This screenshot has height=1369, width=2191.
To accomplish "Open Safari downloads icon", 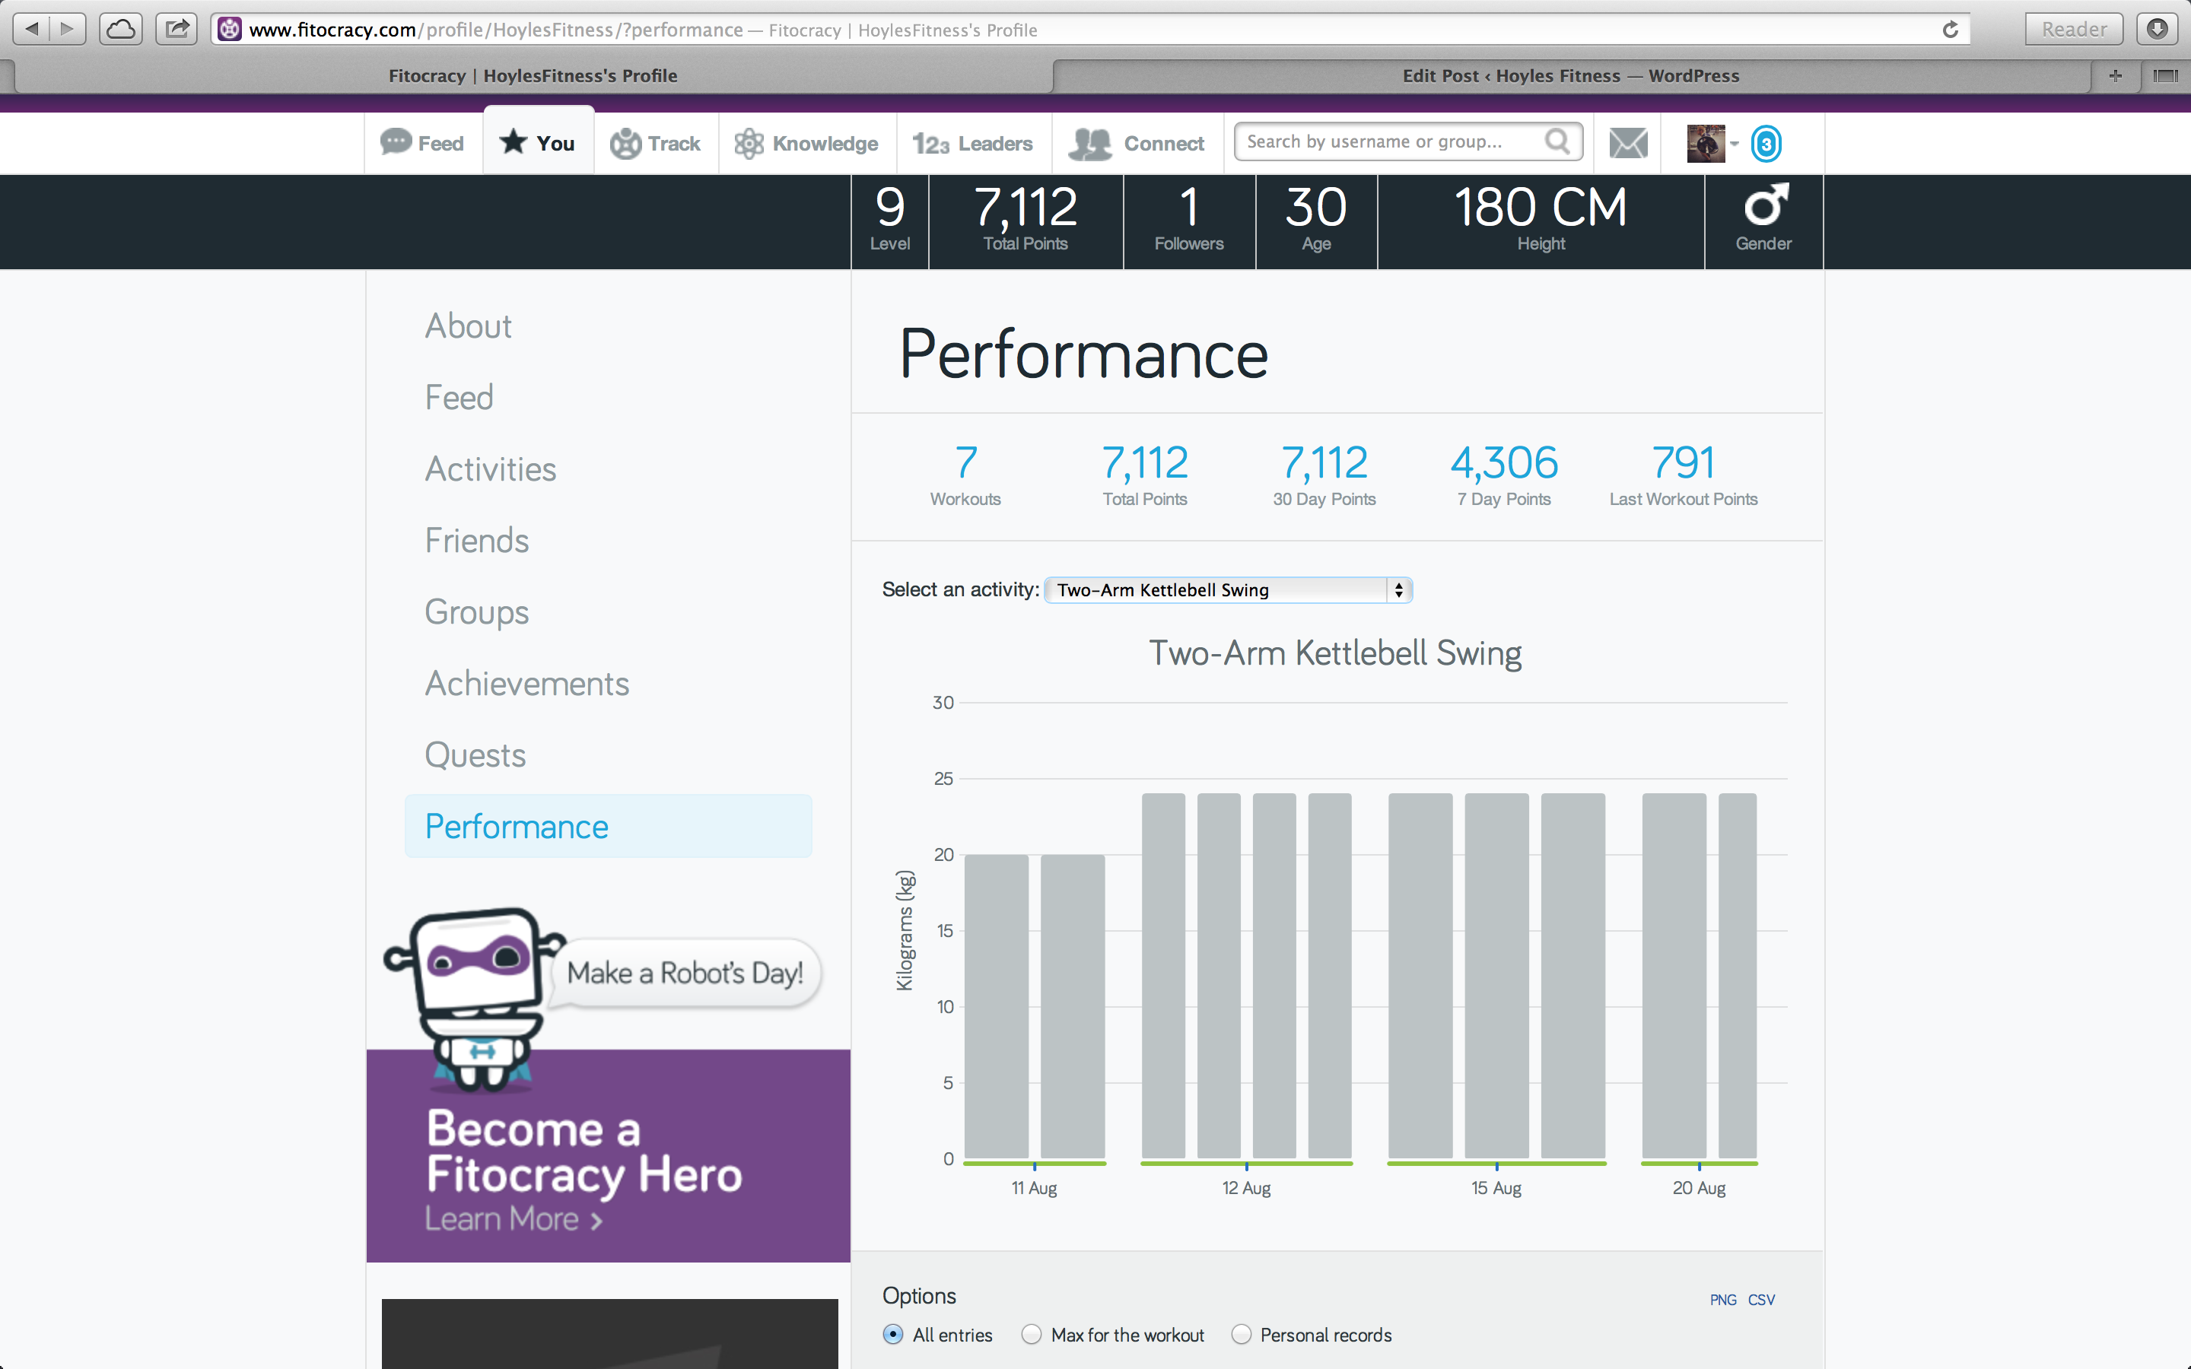I will (2158, 29).
